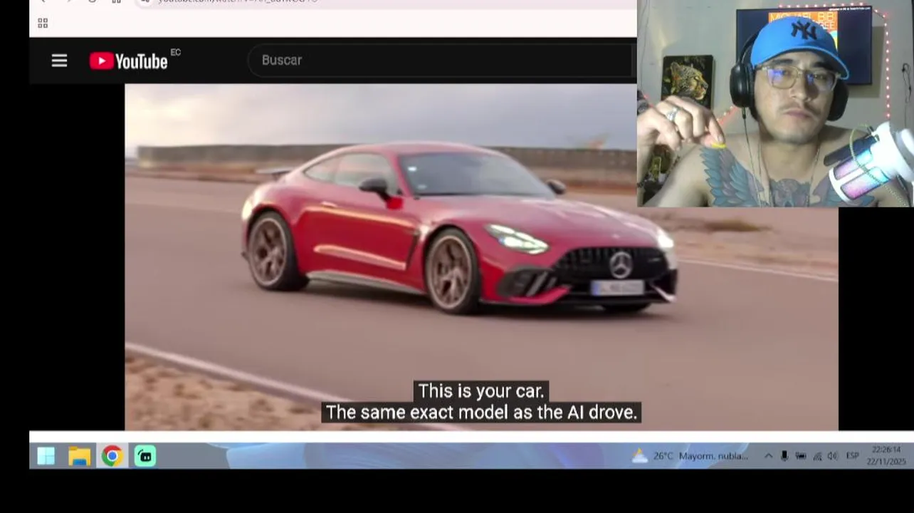Open the YouTube hamburger guide menu

coord(59,61)
